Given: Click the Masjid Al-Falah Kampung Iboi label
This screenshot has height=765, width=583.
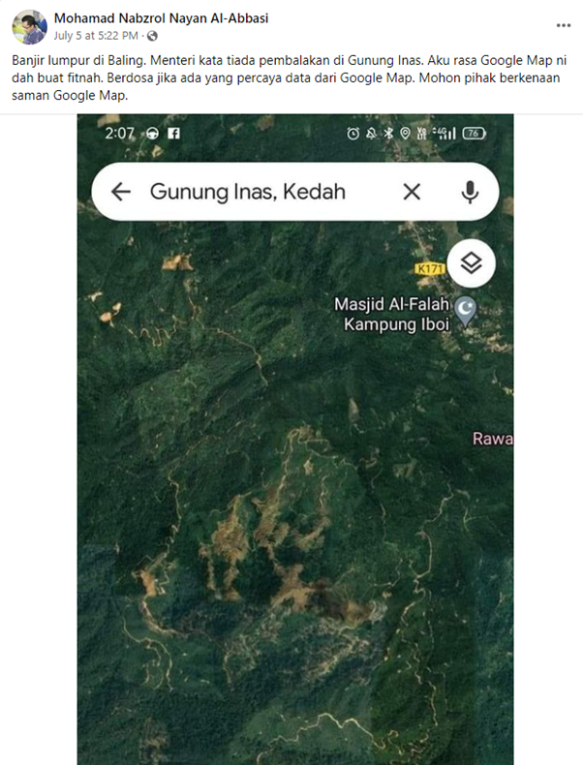Looking at the screenshot, I should (x=392, y=314).
